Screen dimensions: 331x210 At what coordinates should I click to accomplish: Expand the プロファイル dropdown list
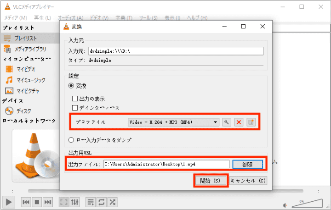(173, 122)
